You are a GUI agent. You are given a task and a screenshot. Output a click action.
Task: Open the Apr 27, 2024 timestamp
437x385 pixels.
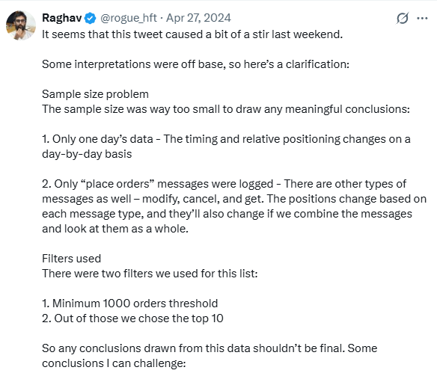pyautogui.click(x=198, y=18)
